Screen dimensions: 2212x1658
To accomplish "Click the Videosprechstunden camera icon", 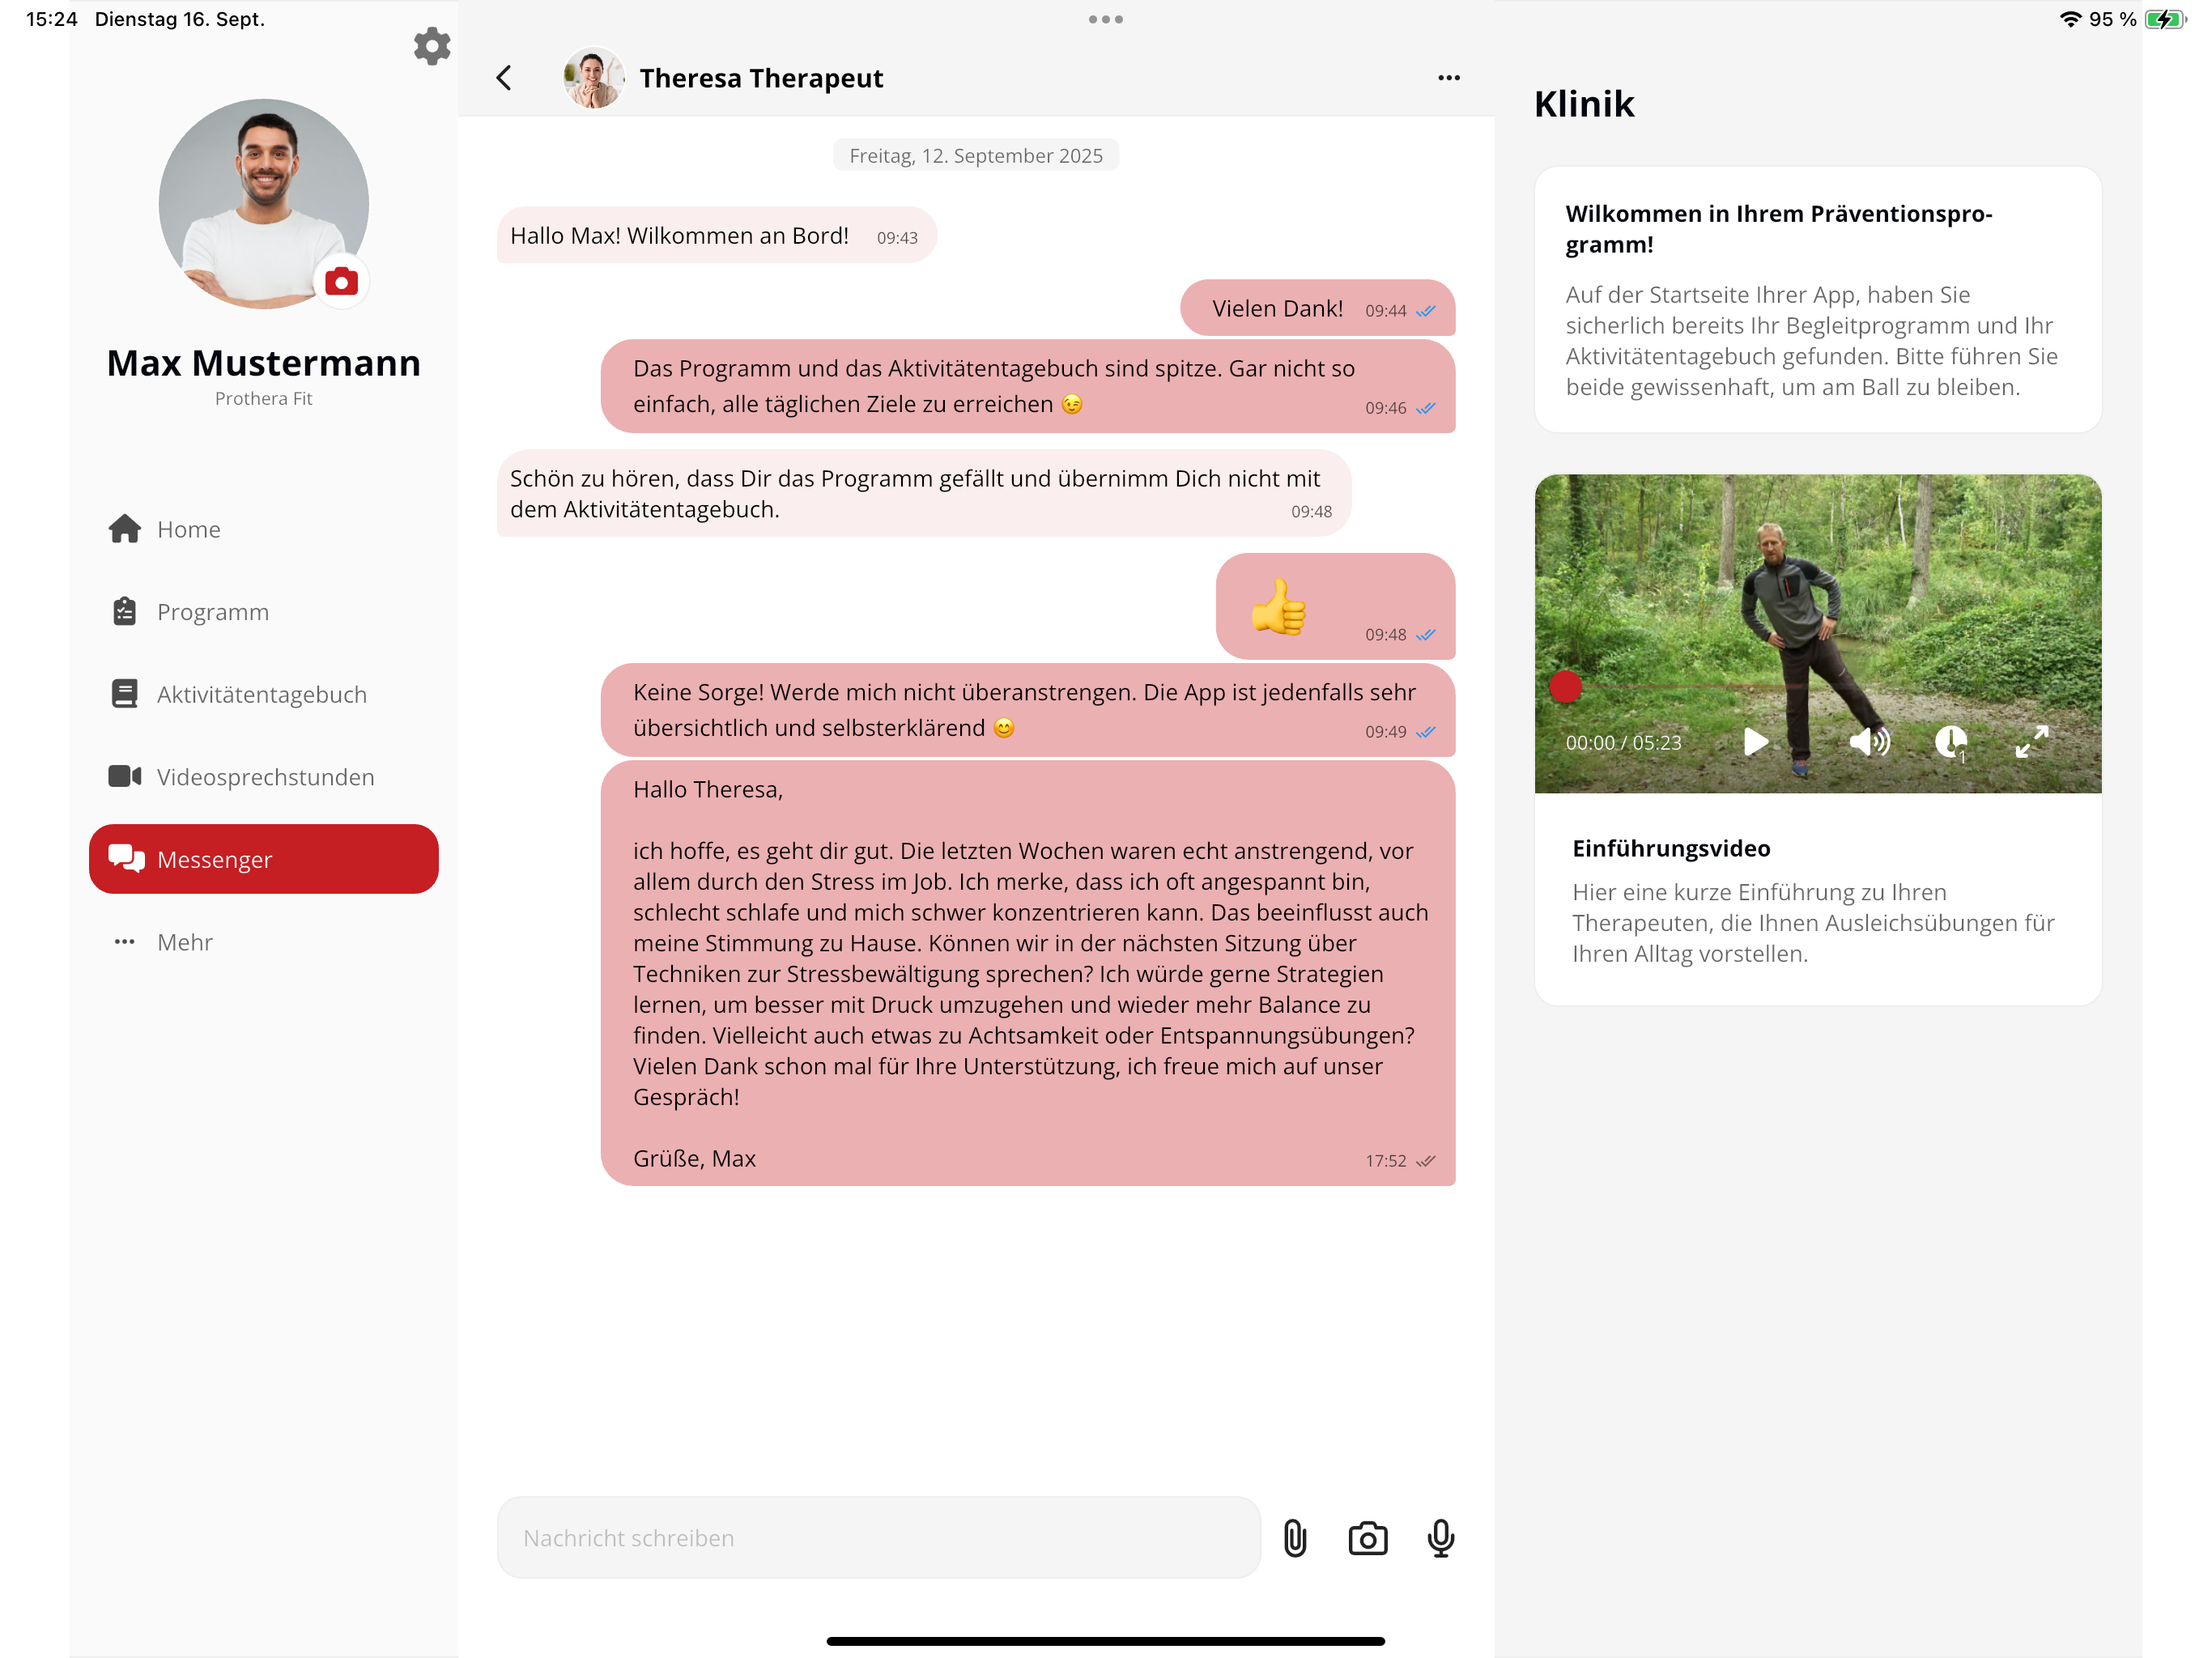I will [x=125, y=776].
